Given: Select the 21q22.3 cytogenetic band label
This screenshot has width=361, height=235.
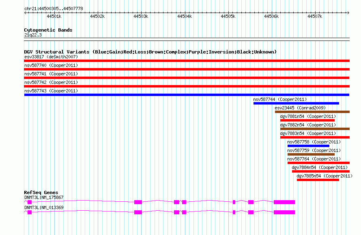Looking at the screenshot, I should [33, 35].
